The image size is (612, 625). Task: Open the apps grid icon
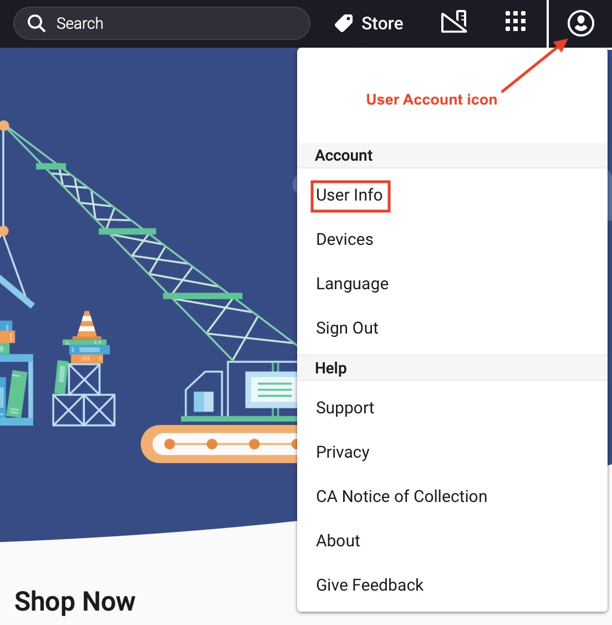click(x=516, y=21)
